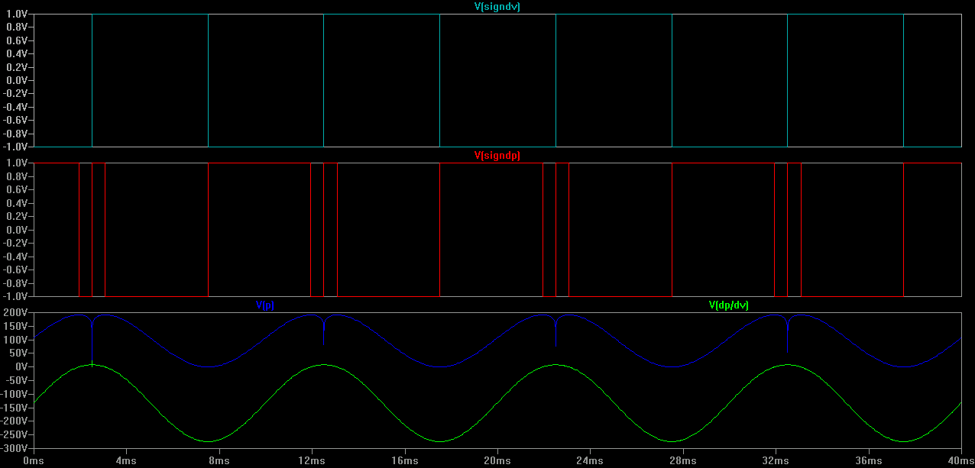The width and height of the screenshot is (975, 468).
Task: Click the 28ms time axis label
Action: (x=682, y=460)
